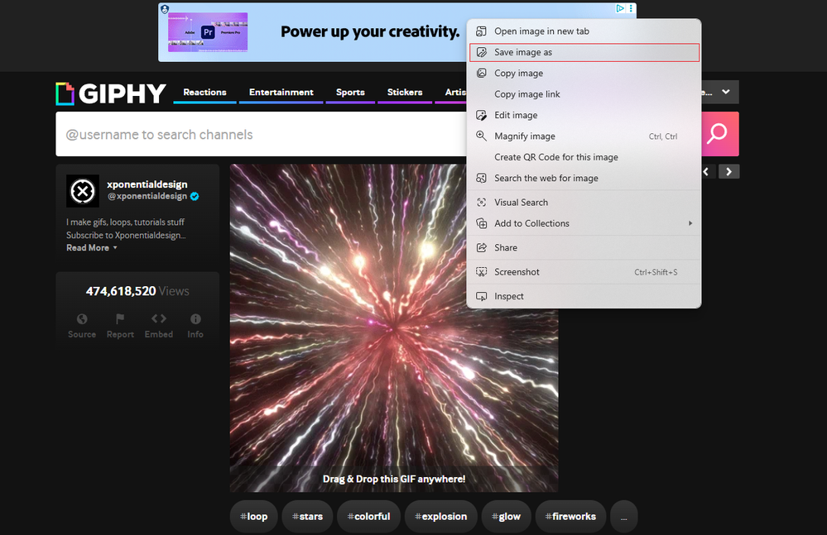Click the Open image in new tab icon
Screen dimensions: 827x535
coord(482,31)
